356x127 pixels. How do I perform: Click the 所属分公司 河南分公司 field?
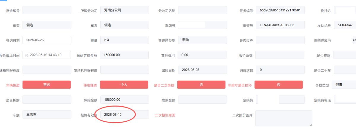(125, 10)
